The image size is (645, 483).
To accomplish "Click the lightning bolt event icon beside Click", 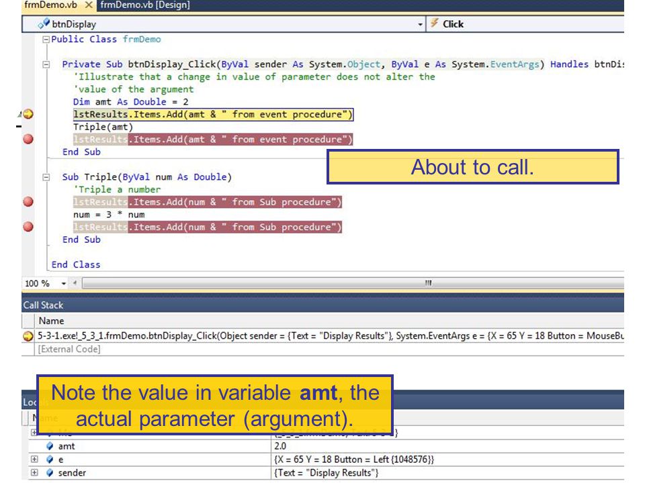I will 435,23.
